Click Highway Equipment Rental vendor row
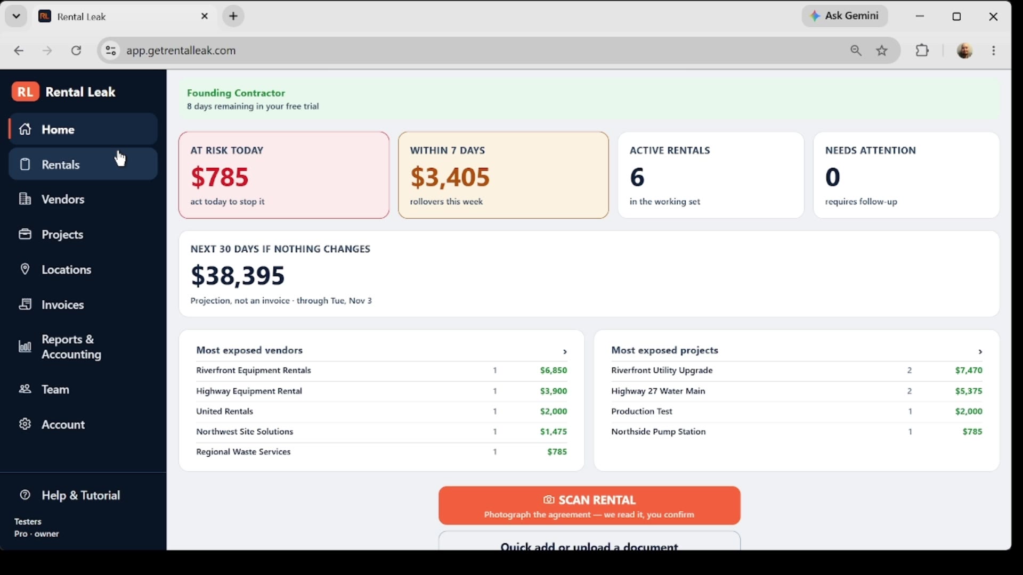1023x575 pixels. 381,391
